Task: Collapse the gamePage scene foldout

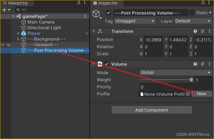Action: click(13, 16)
